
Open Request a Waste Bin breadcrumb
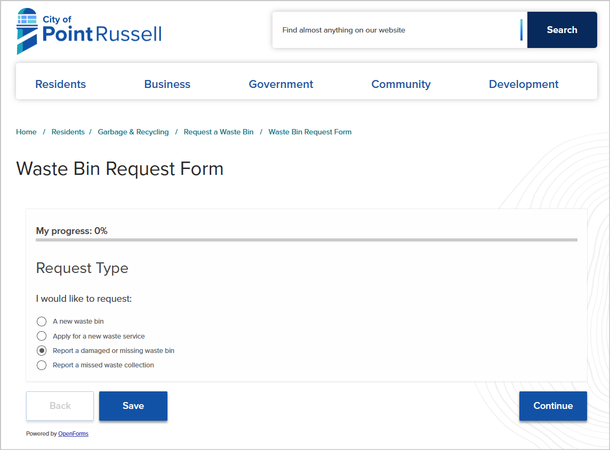219,132
